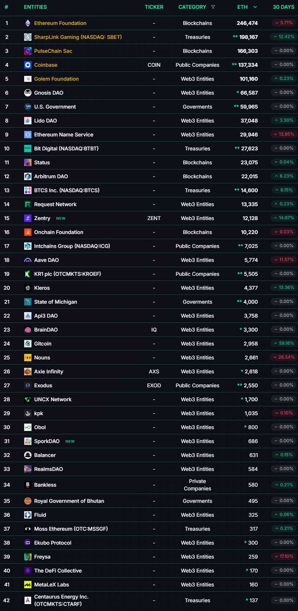This screenshot has width=298, height=611.
Task: Click the Nouns logo icon
Action: point(28,358)
